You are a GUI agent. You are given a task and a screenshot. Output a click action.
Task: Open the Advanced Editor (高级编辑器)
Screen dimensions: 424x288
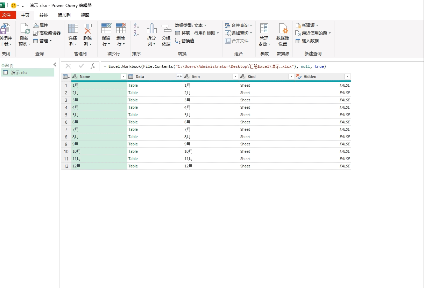tap(47, 33)
